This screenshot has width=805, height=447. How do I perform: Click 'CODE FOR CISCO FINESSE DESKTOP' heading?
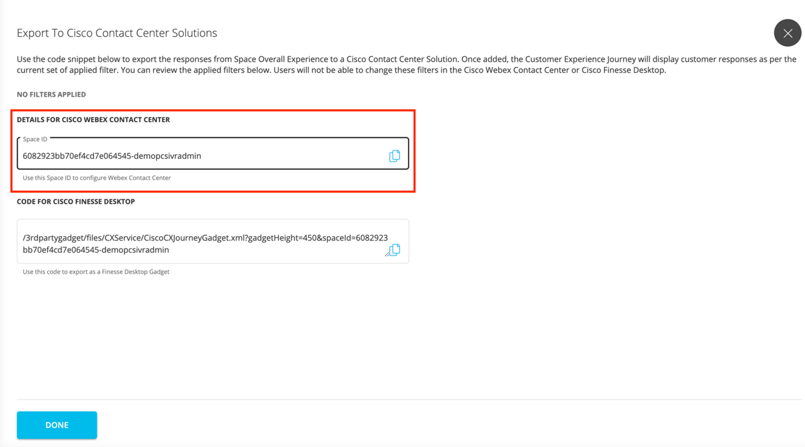pos(76,201)
